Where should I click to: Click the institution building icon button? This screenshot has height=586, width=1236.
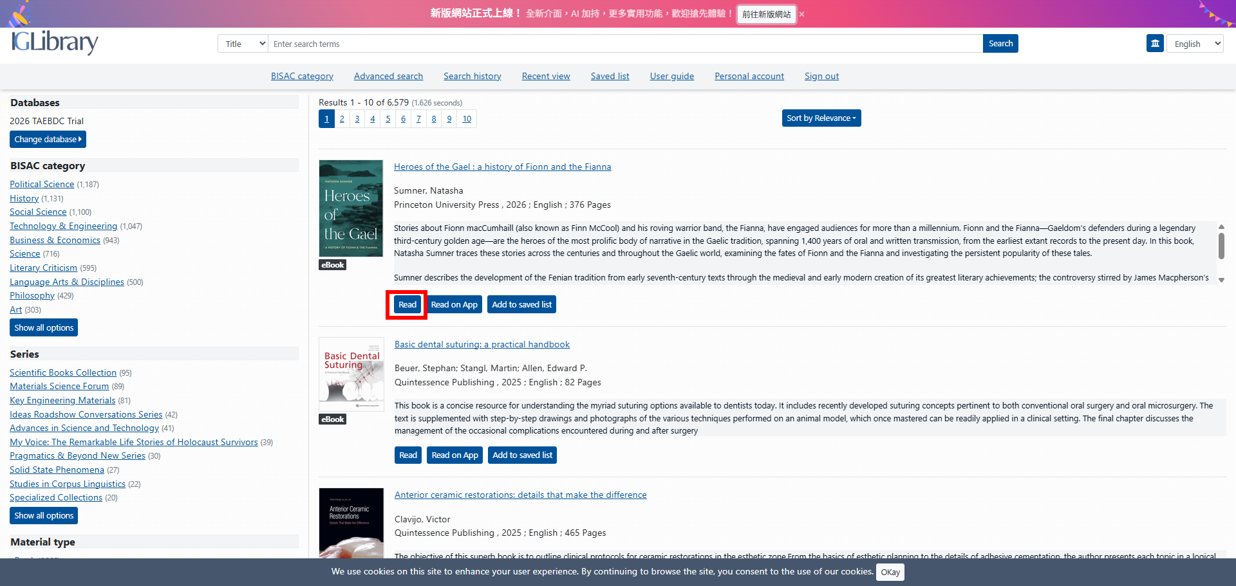tap(1155, 44)
